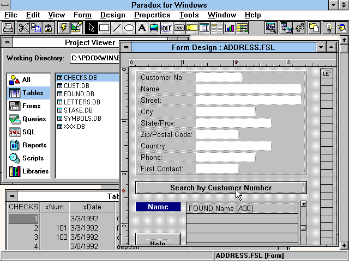Open the Tools menu

point(189,15)
